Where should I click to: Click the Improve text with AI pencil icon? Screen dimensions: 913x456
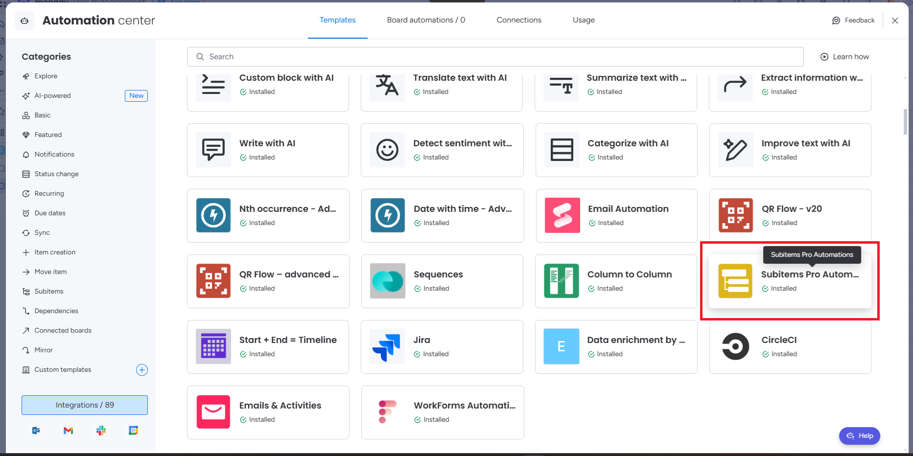click(736, 150)
